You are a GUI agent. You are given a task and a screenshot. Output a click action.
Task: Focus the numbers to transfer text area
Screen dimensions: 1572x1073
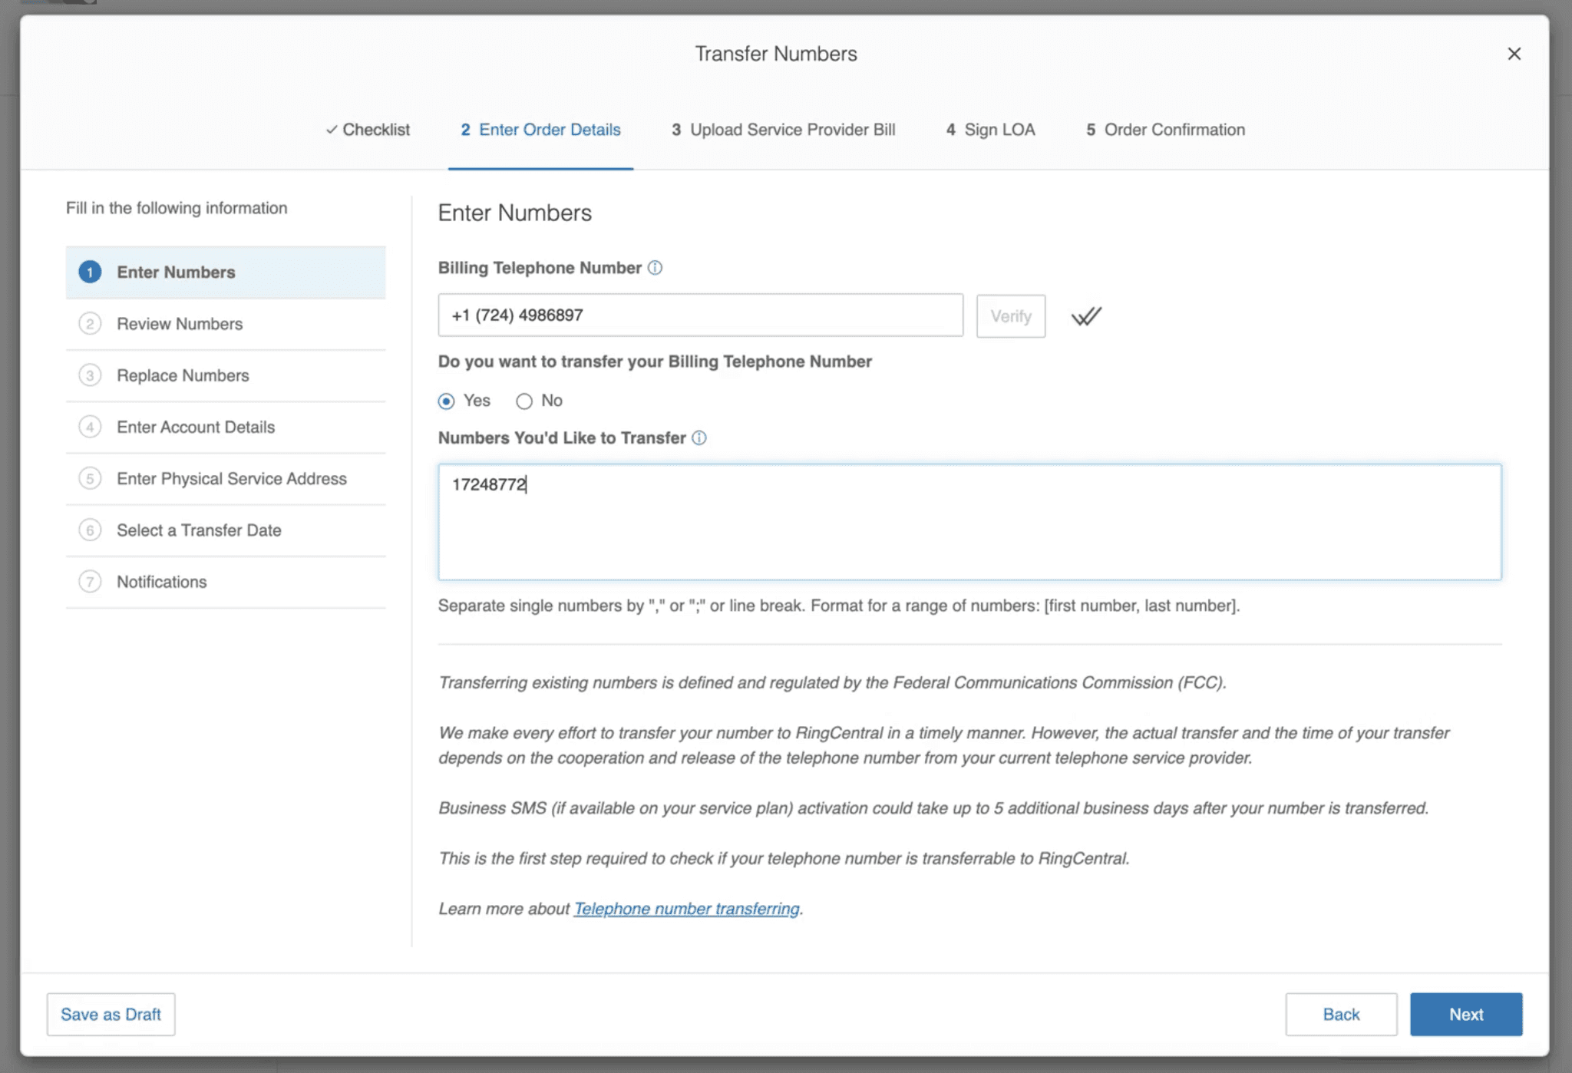(969, 522)
